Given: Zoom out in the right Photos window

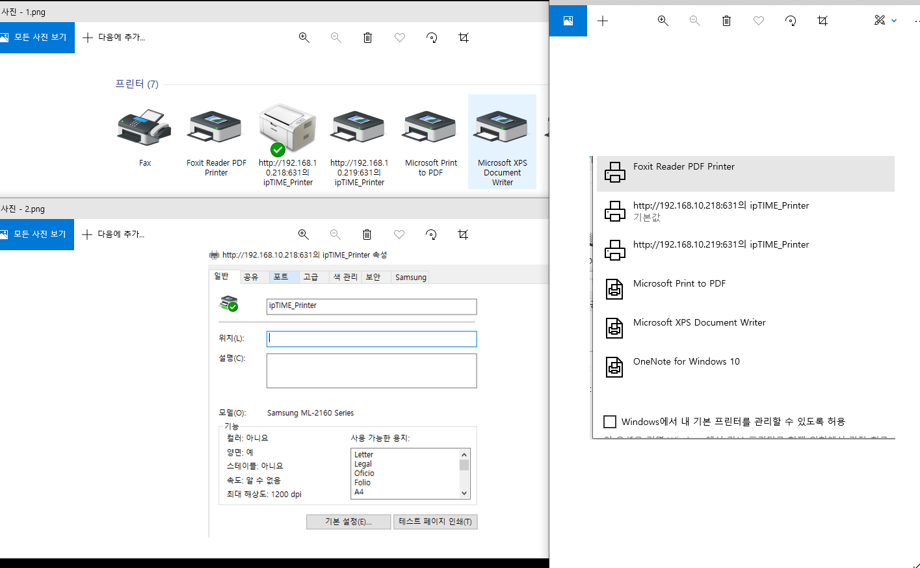Looking at the screenshot, I should (x=694, y=21).
